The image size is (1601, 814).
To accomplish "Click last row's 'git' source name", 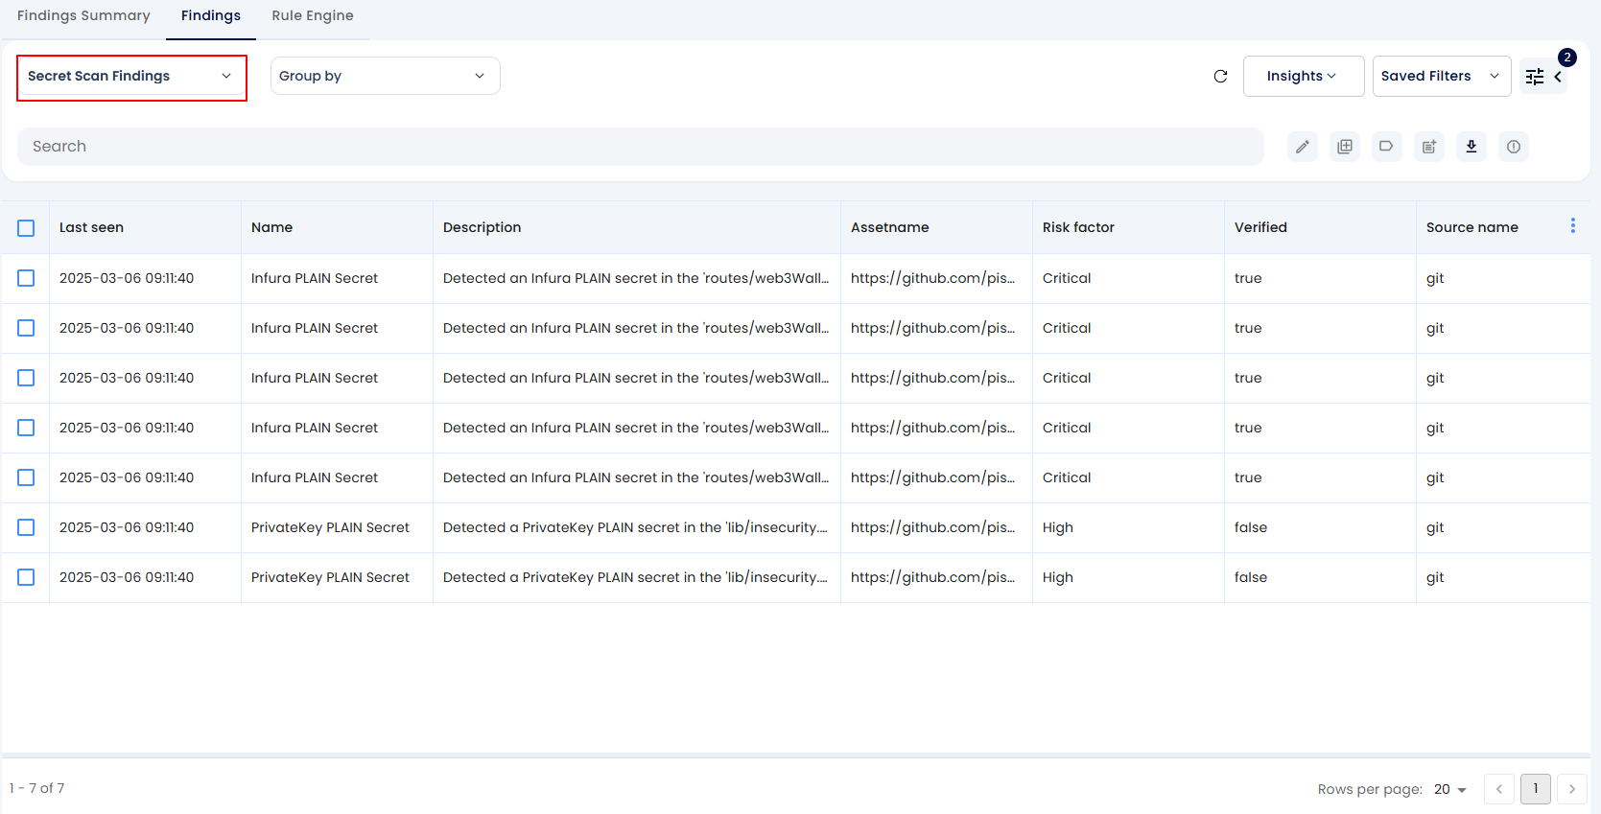I will click(x=1435, y=577).
